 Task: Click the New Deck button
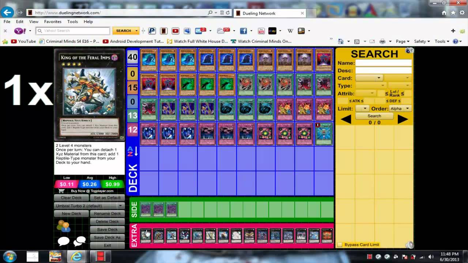pyautogui.click(x=71, y=213)
